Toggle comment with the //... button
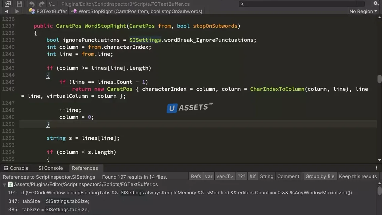The width and height of the screenshot is (382, 215). tap(52, 4)
